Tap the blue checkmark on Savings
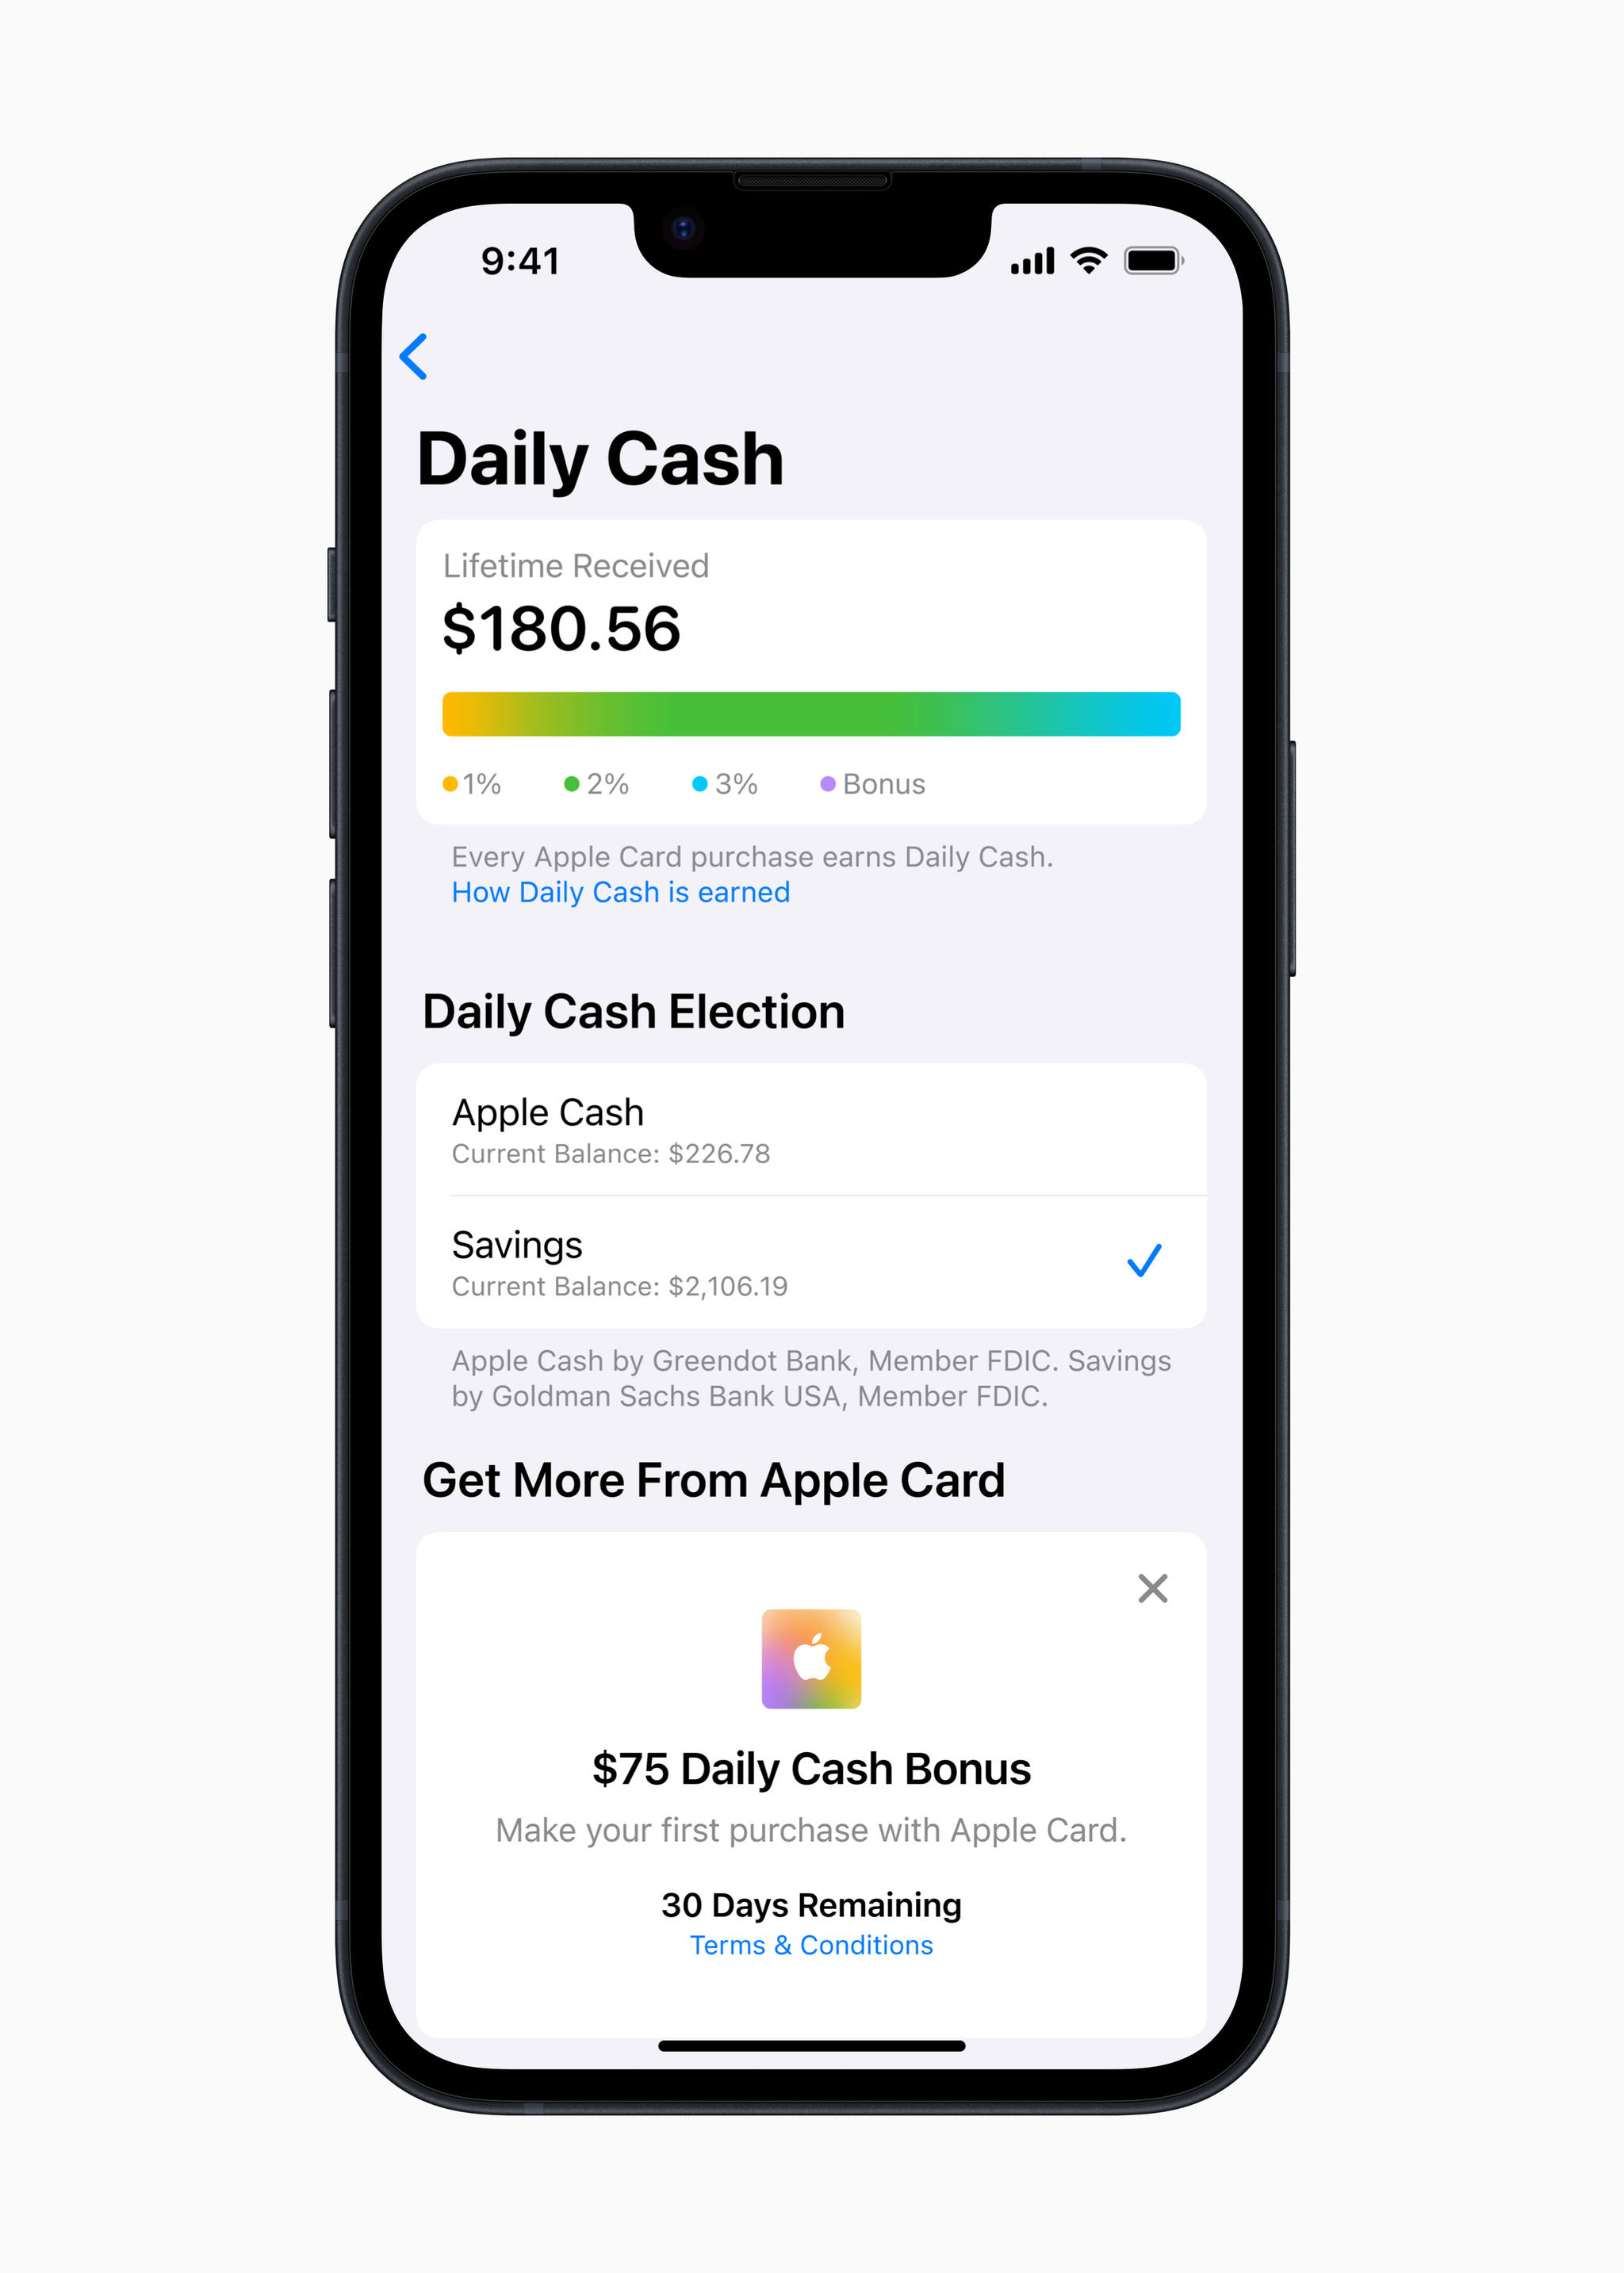The height and width of the screenshot is (2273, 1624). click(1160, 1261)
